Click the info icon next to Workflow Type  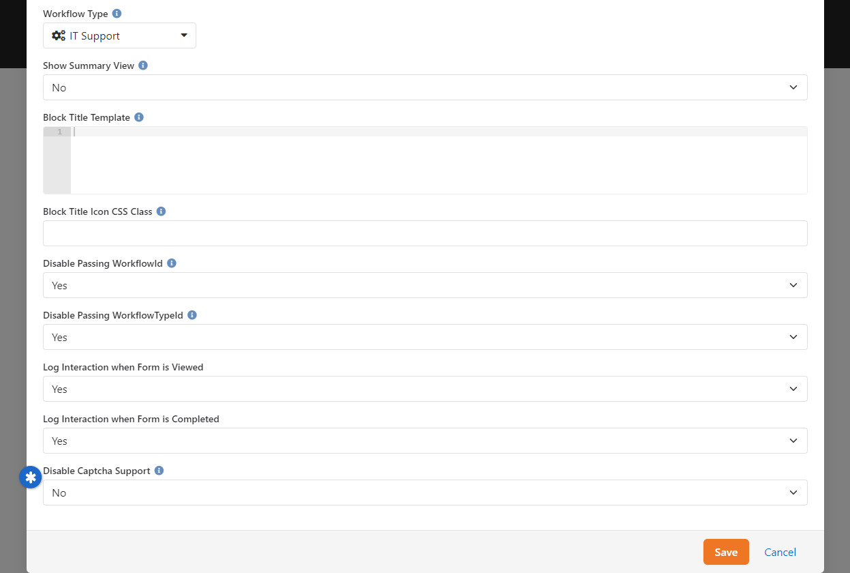tap(117, 14)
